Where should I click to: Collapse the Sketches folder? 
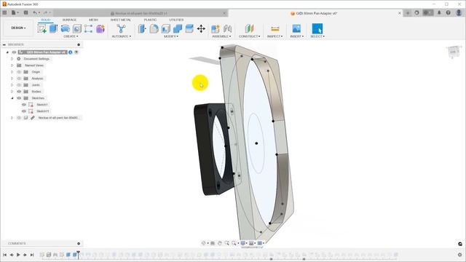click(x=12, y=98)
